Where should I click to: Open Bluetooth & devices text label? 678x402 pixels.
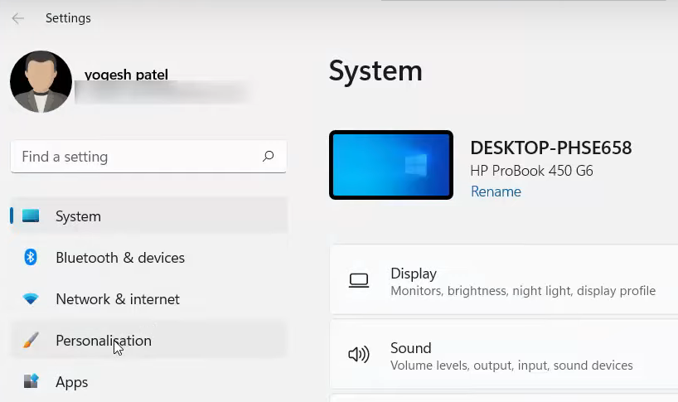(x=120, y=258)
